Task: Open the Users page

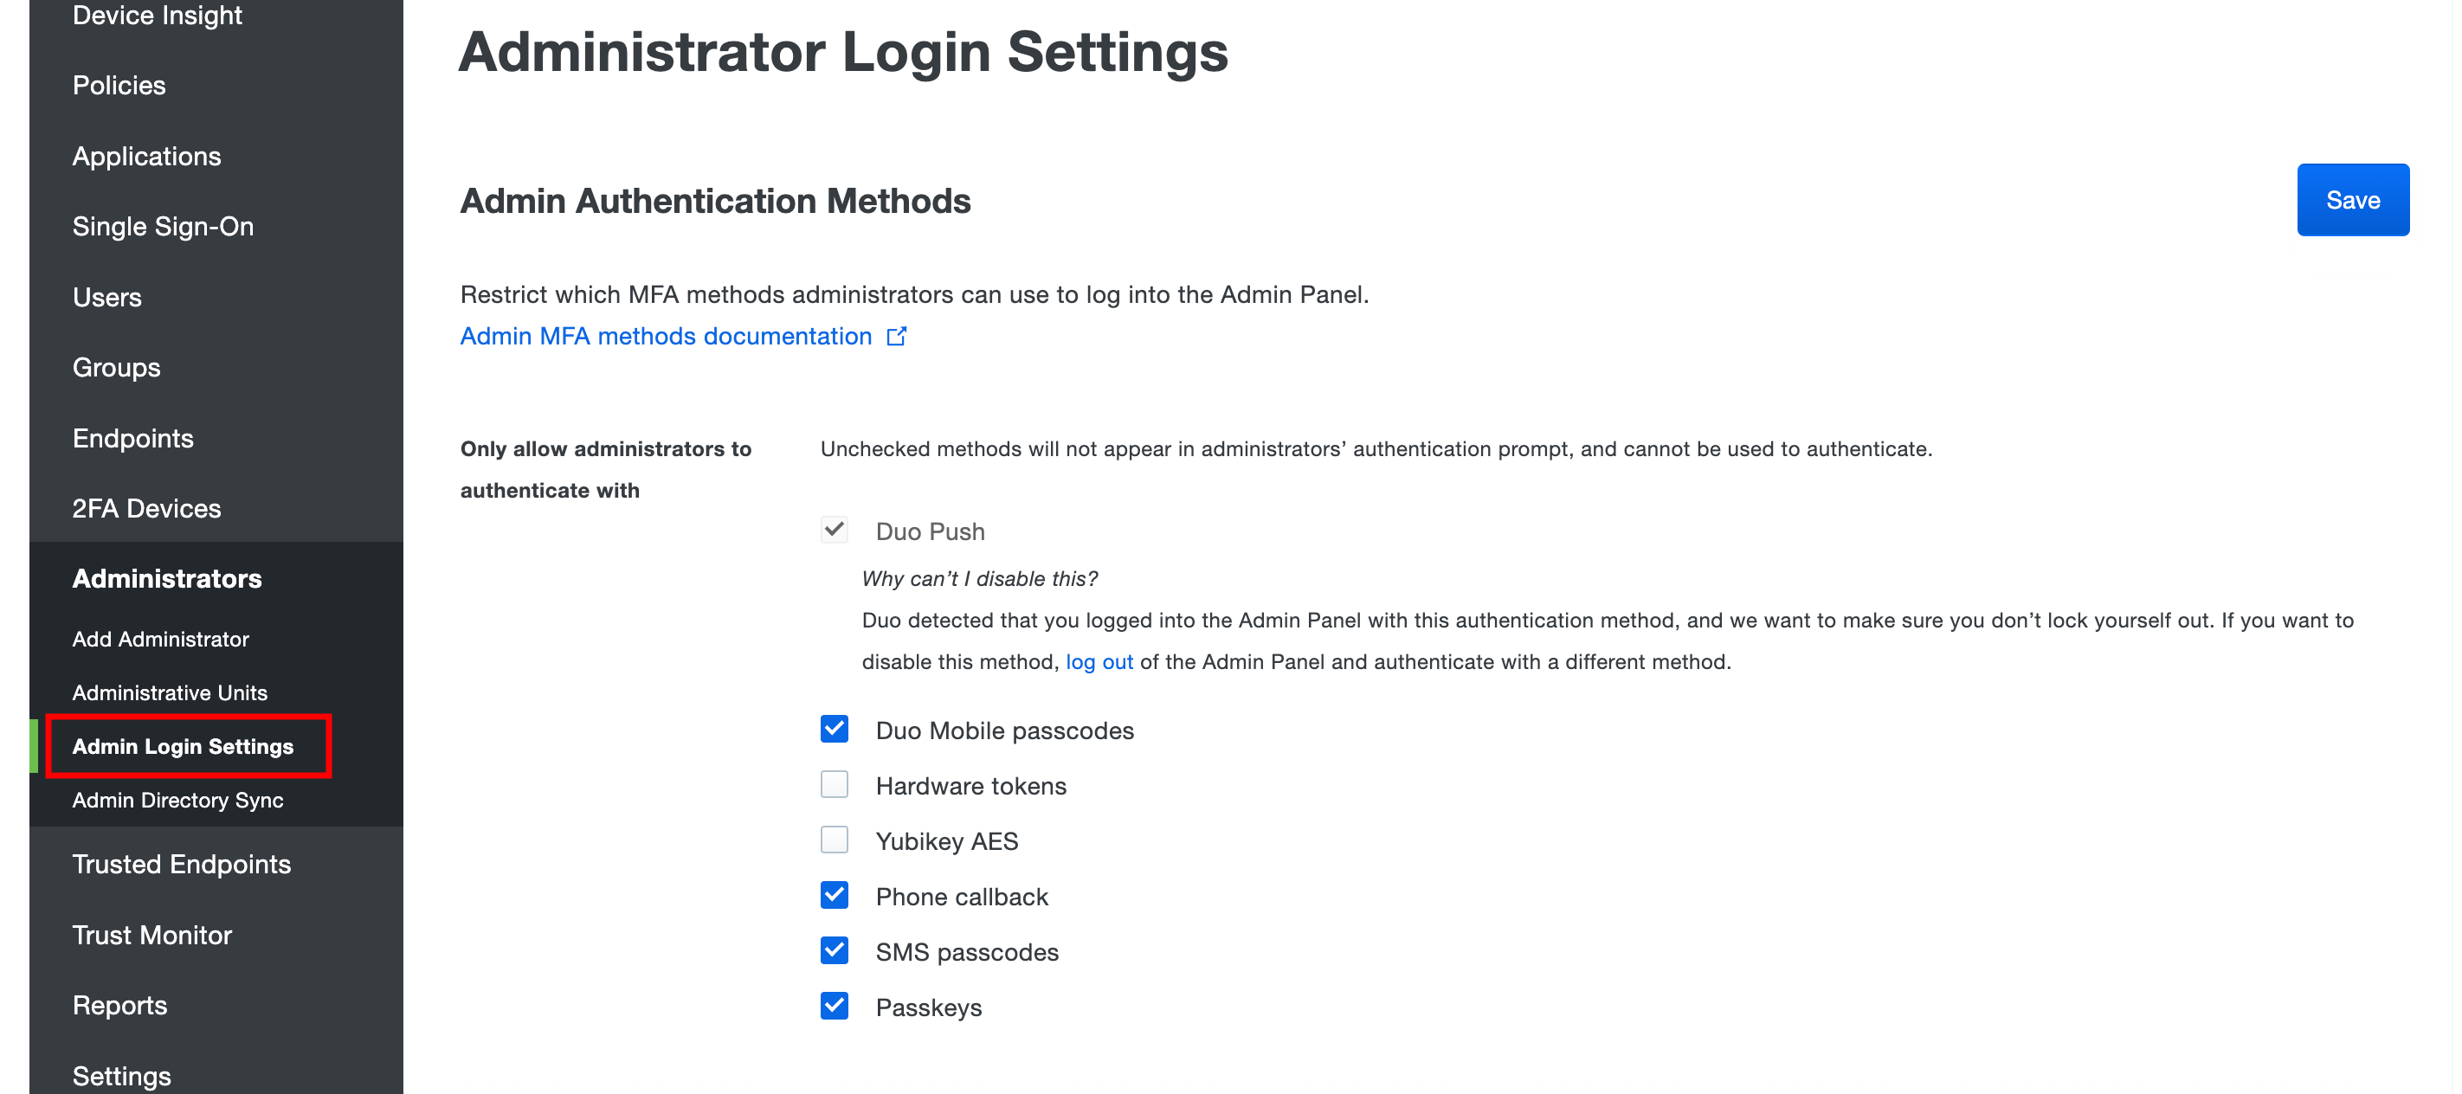Action: (x=107, y=297)
